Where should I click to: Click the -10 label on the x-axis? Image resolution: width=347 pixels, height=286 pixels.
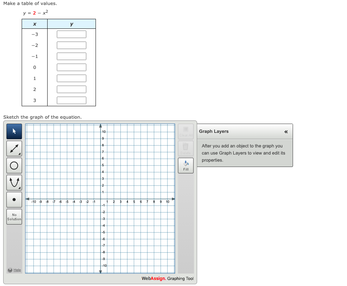click(33, 202)
